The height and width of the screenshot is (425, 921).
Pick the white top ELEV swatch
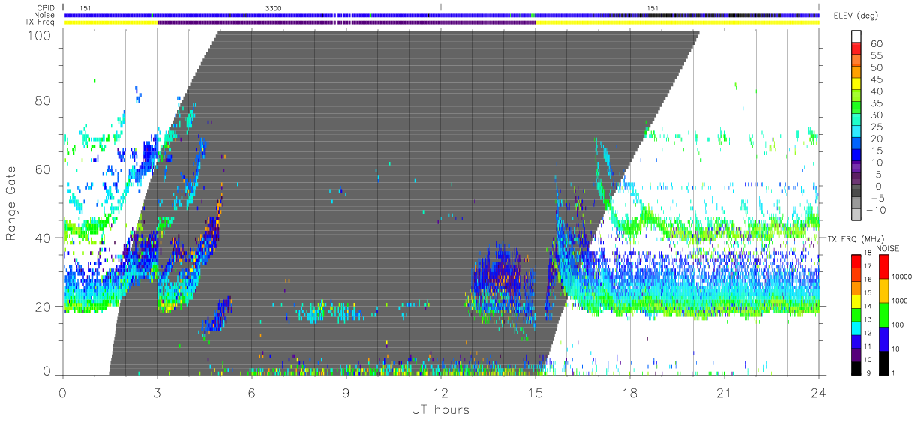click(x=856, y=37)
